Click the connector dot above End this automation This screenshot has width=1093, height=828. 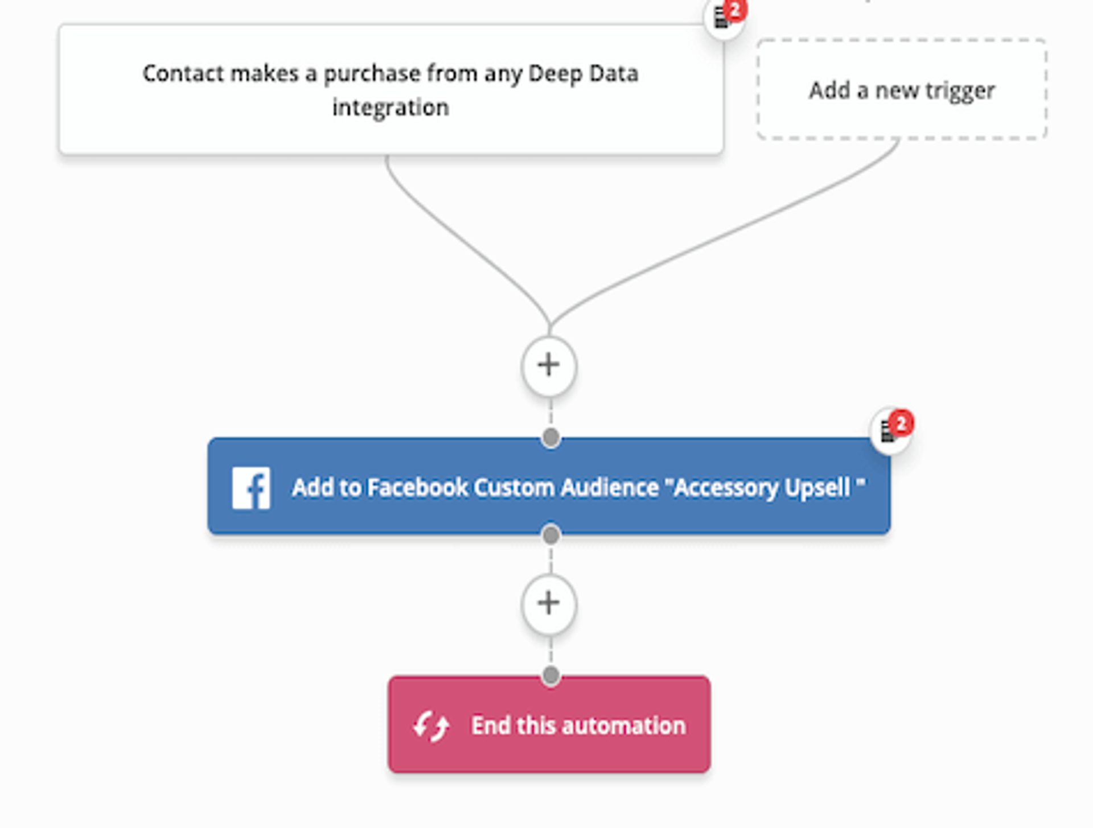click(549, 675)
